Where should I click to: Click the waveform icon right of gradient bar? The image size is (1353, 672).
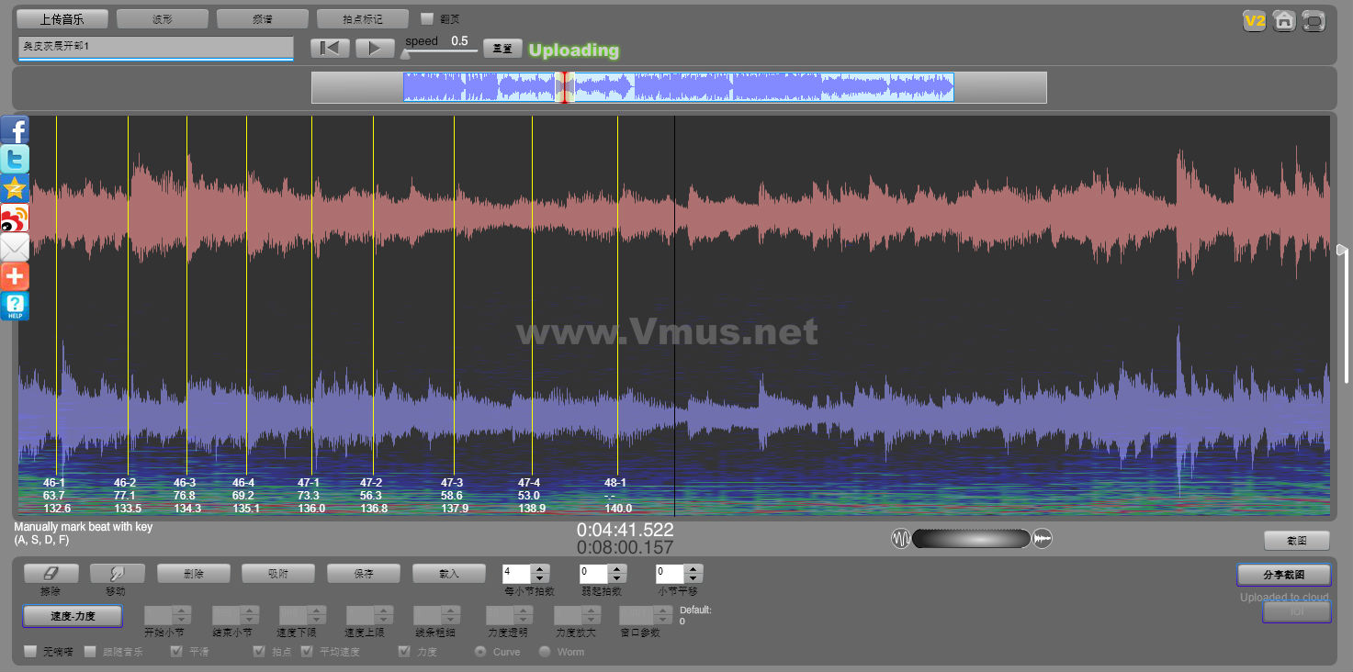tap(1043, 539)
